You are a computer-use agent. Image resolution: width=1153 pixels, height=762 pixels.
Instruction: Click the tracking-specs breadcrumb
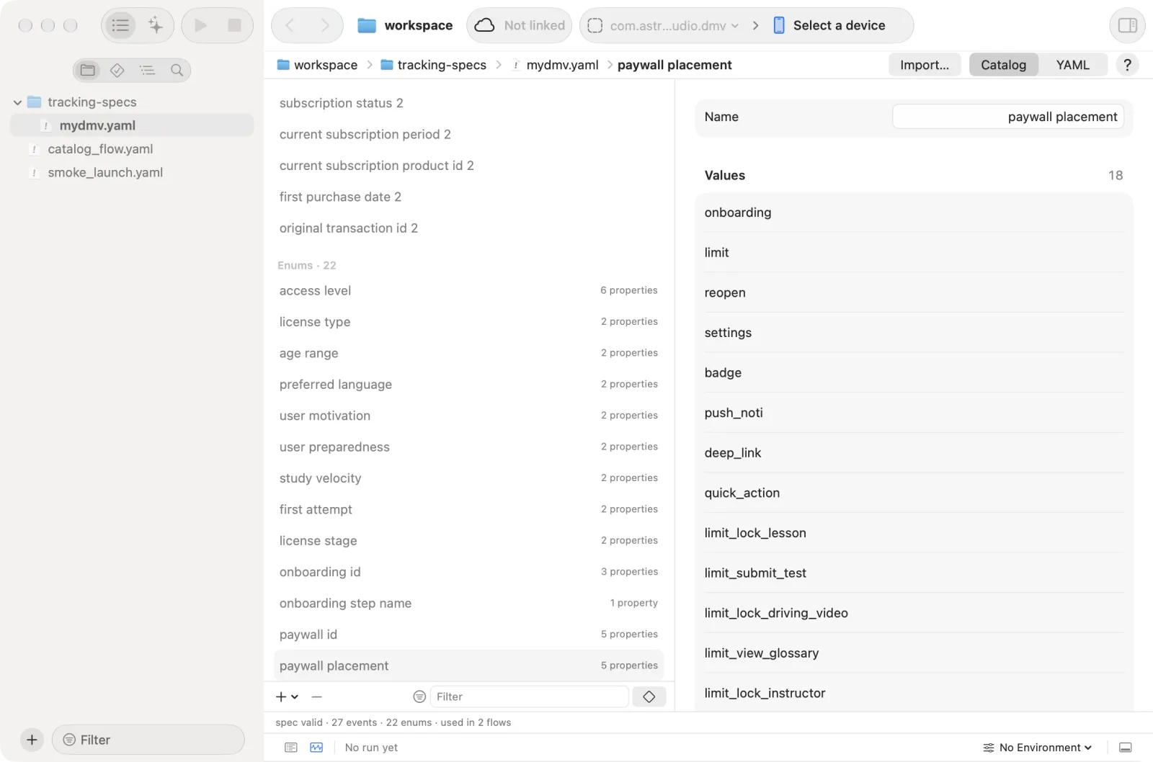pos(433,65)
